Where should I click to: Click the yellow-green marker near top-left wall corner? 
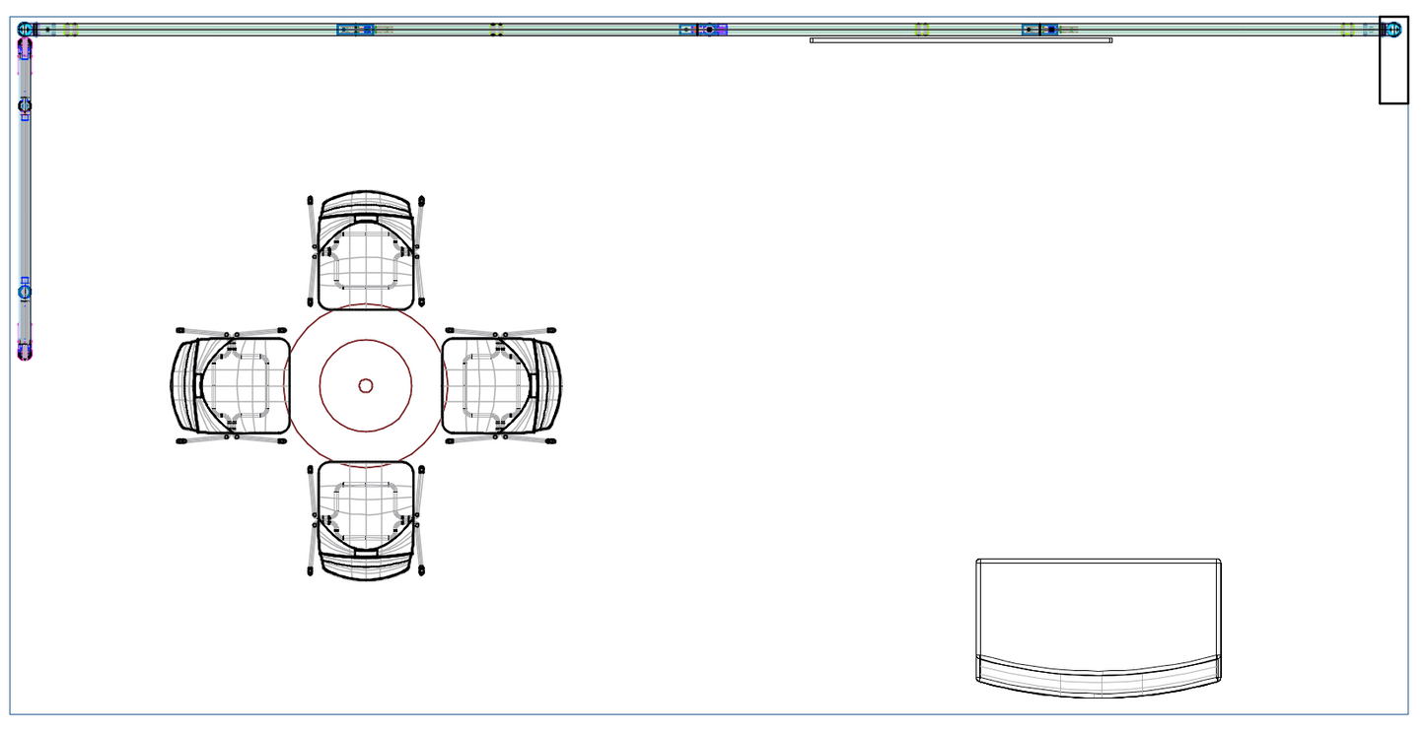click(71, 30)
